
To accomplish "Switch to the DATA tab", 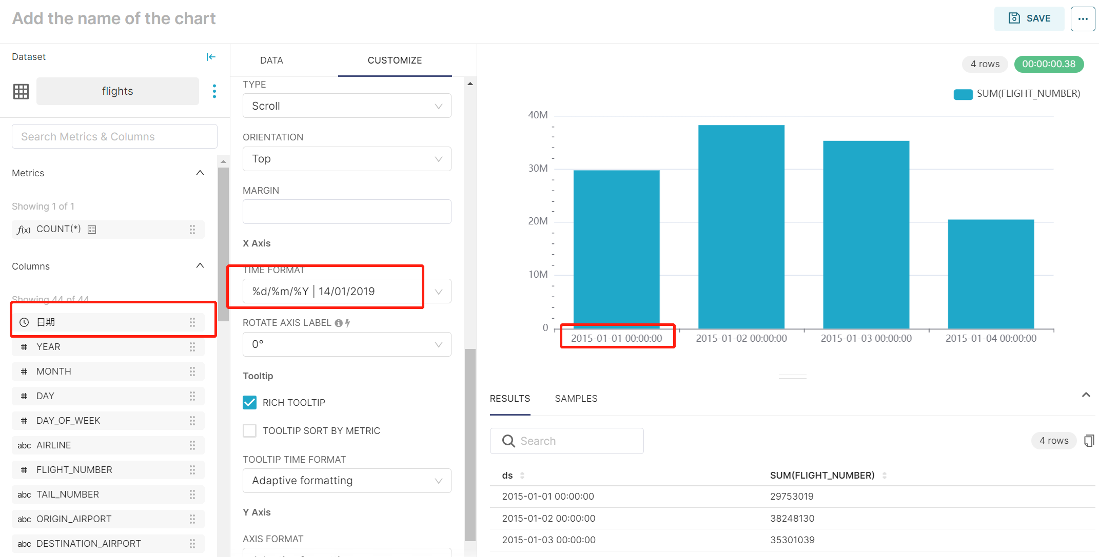I will pyautogui.click(x=271, y=60).
